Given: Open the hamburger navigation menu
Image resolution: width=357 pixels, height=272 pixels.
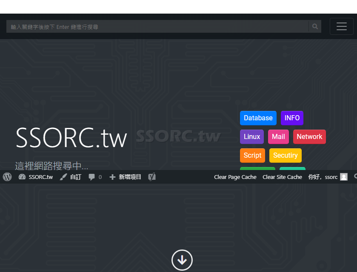Looking at the screenshot, I should 342,26.
